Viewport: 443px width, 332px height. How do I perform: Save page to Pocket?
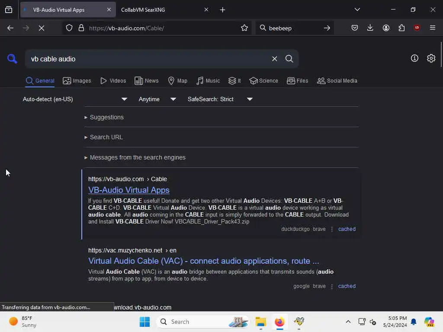click(355, 28)
